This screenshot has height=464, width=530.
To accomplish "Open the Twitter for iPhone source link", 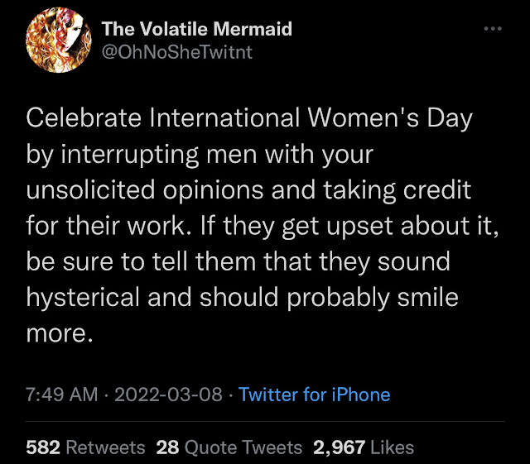I will pos(314,395).
